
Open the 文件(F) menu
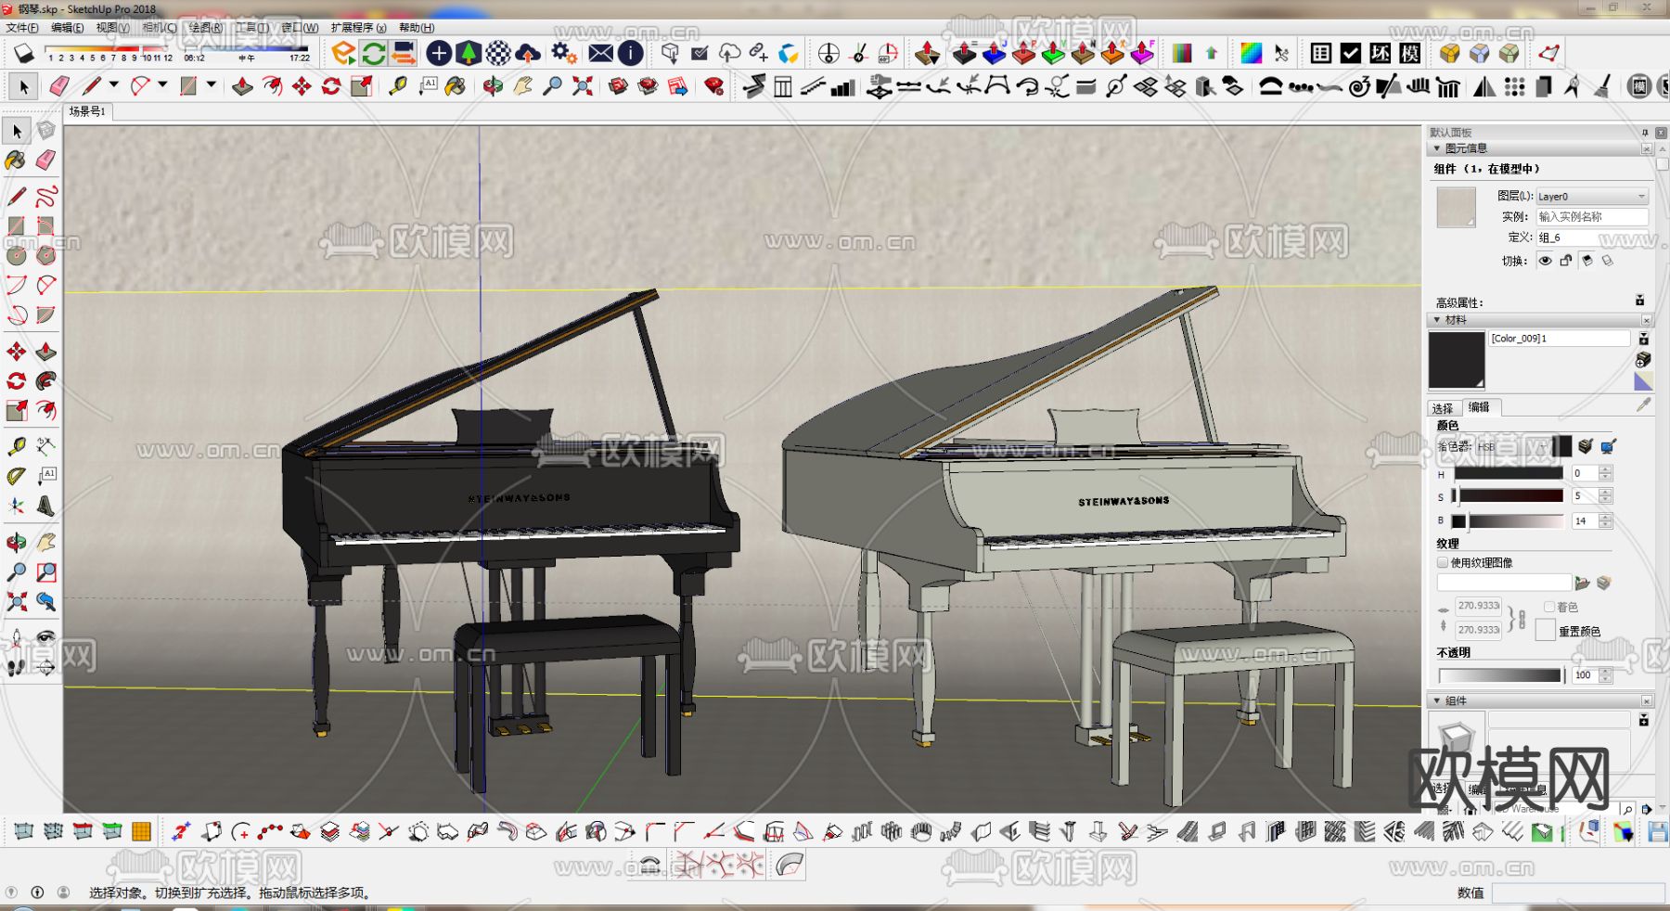click(x=22, y=28)
